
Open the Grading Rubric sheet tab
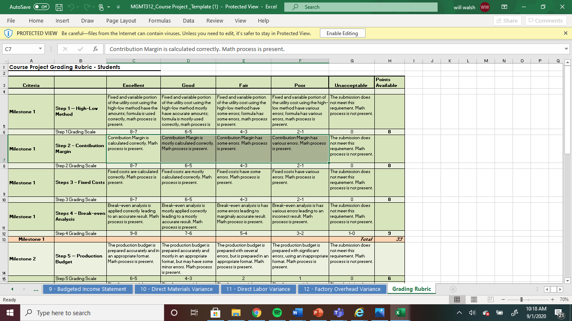(x=411, y=289)
